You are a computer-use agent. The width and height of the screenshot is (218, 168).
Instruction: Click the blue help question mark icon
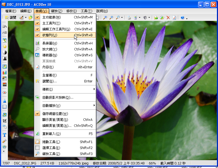click(x=182, y=18)
